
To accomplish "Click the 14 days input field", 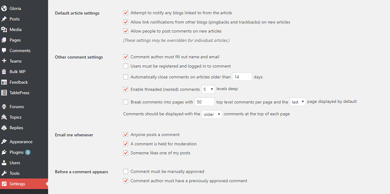I will click(x=242, y=77).
